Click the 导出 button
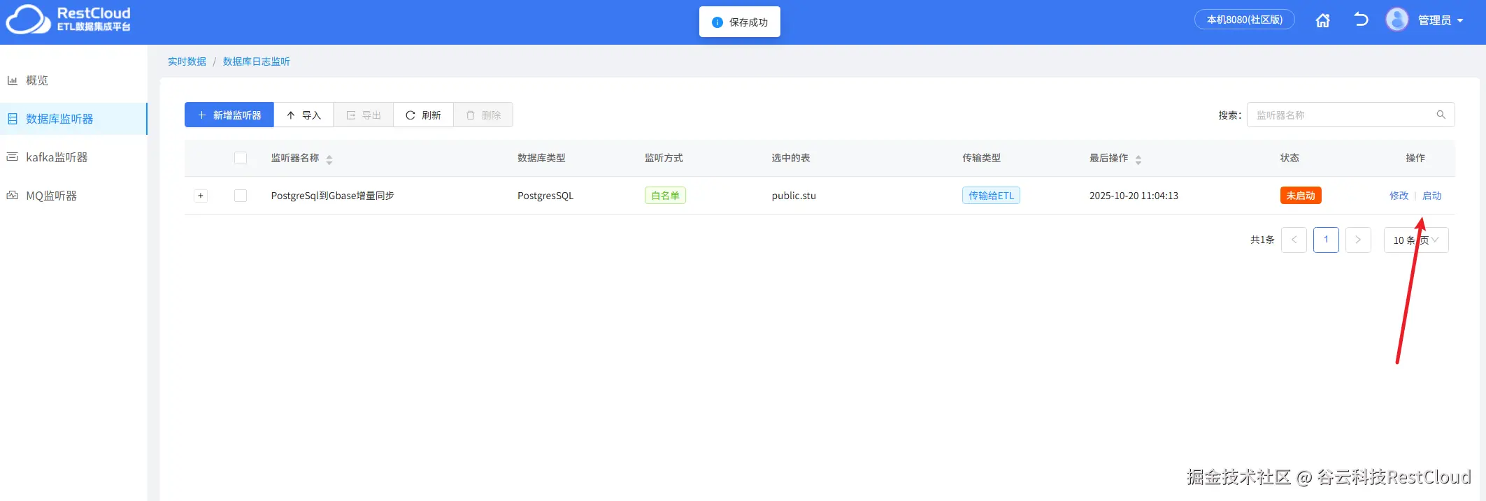 (x=364, y=115)
